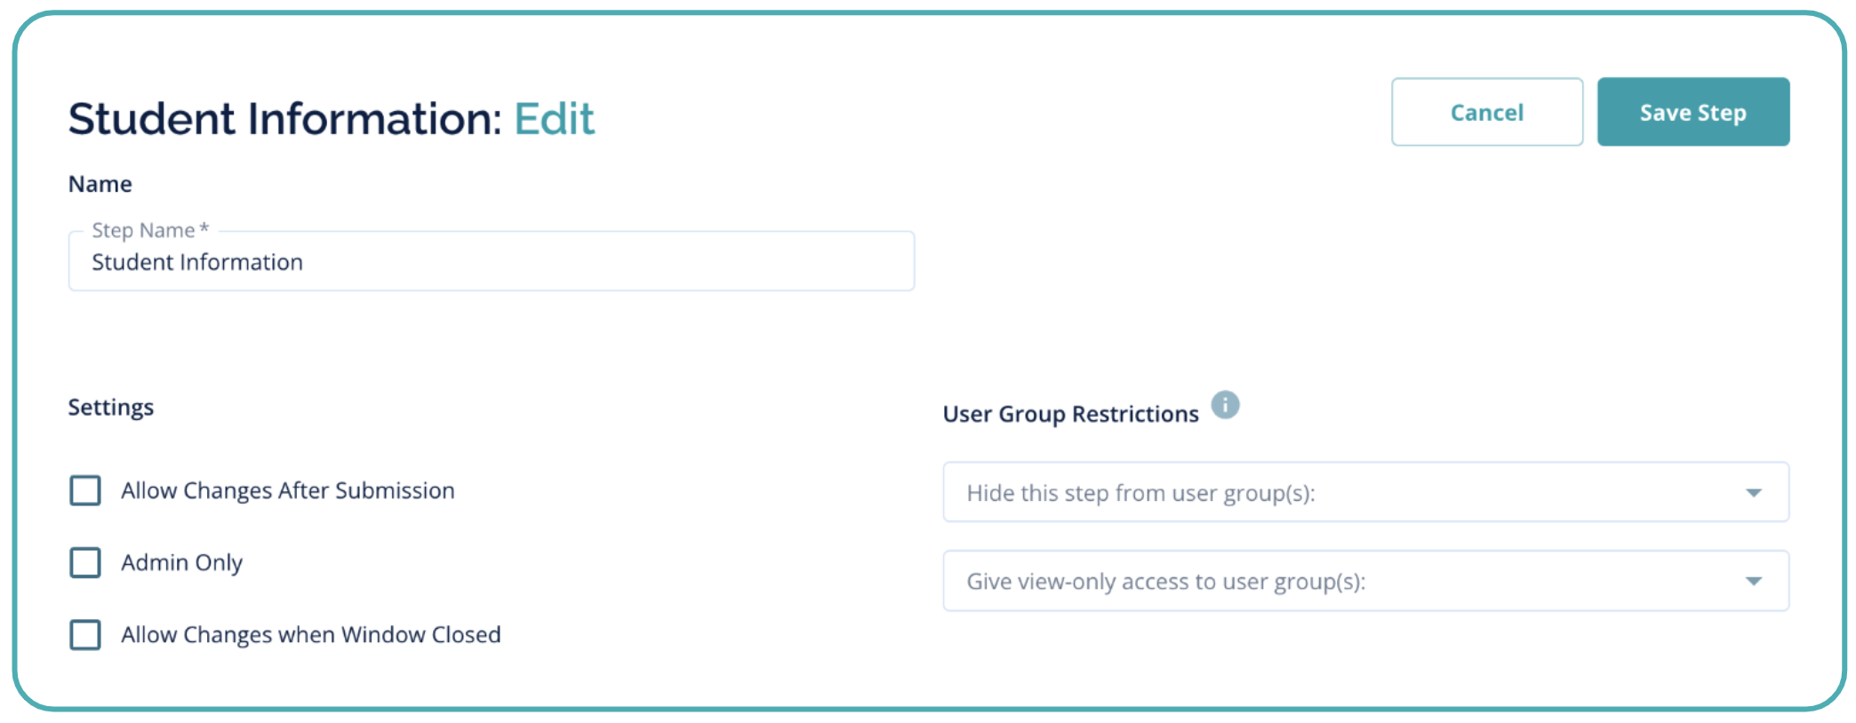Image resolution: width=1856 pixels, height=723 pixels.
Task: Click the Step Name required asterisk label
Action: [x=149, y=229]
